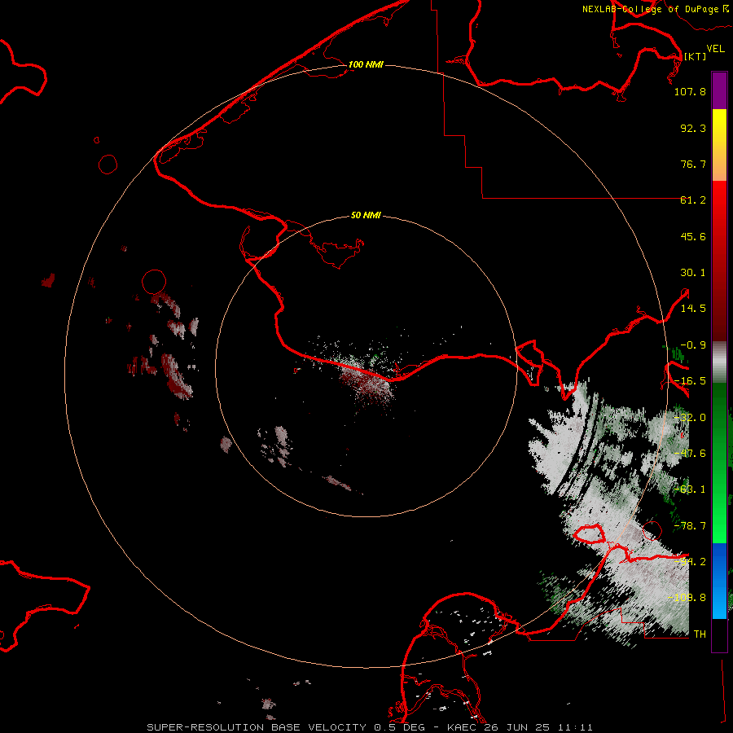Click the 61.2 velocity scale value
The height and width of the screenshot is (733, 733).
coord(693,200)
